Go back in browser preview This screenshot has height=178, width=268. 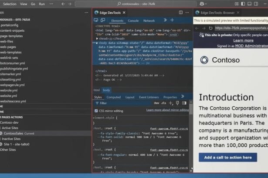197,28
